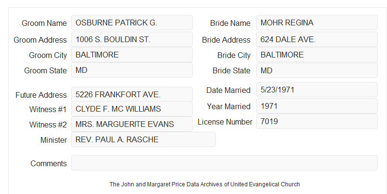Click the Minister field
The width and height of the screenshot is (387, 194).
pos(143,139)
